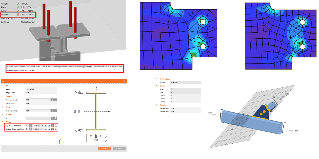Click the Anchors result row label
This screenshot has width=319, height=159.
pos(5,15)
